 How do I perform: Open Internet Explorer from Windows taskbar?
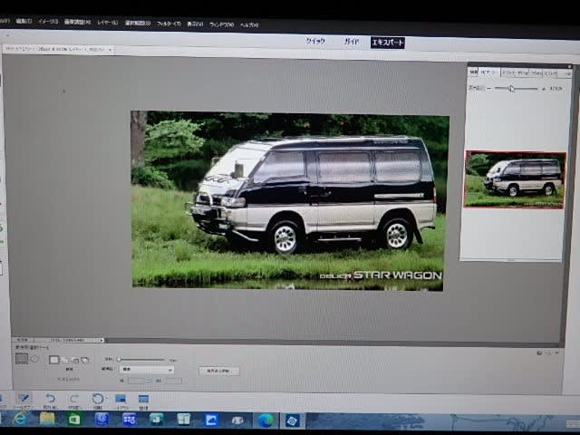point(20,419)
